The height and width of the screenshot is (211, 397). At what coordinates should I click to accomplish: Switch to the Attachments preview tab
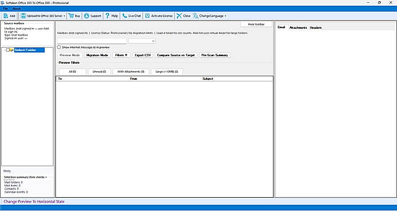click(x=298, y=28)
